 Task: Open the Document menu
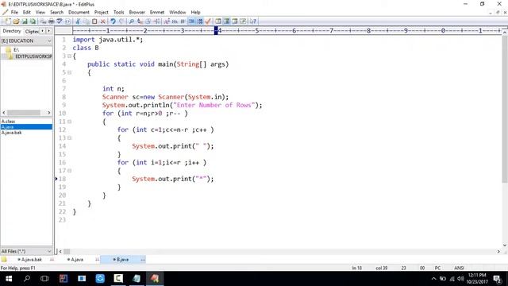point(79,12)
